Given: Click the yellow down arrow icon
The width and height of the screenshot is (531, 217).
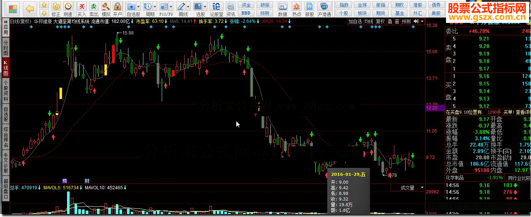Looking at the screenshot, I should click(x=44, y=13).
